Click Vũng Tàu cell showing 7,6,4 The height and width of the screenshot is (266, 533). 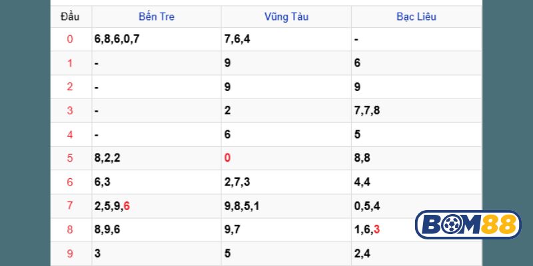(x=237, y=39)
